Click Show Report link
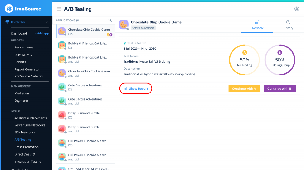This screenshot has height=170, width=304. pos(136,88)
